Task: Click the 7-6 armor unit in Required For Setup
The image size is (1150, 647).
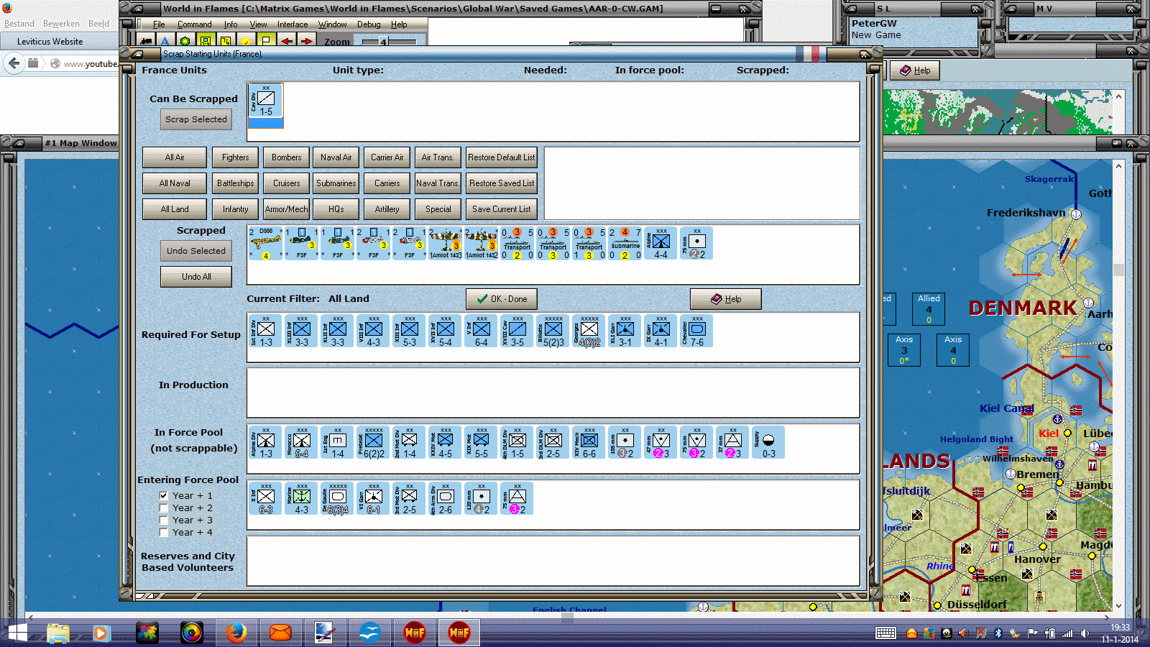Action: click(x=697, y=331)
